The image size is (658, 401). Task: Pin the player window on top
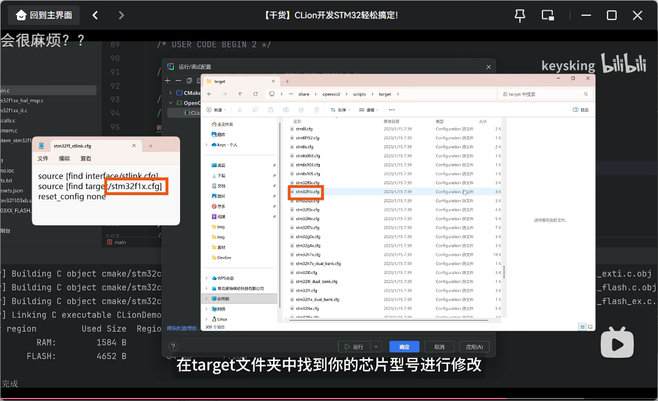[519, 16]
